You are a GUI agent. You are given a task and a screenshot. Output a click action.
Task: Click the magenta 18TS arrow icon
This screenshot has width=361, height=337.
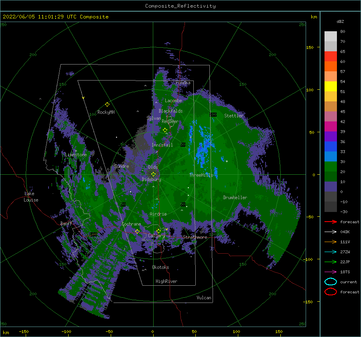tap(331, 272)
